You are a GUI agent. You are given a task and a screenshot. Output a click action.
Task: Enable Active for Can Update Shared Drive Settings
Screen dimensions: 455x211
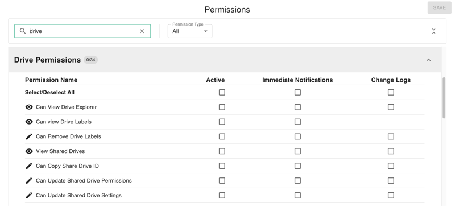(x=222, y=195)
